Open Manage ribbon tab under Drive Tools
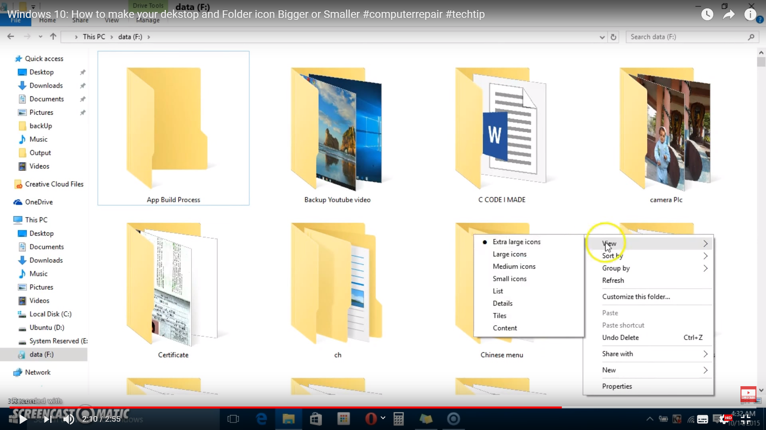The height and width of the screenshot is (430, 766). [148, 20]
